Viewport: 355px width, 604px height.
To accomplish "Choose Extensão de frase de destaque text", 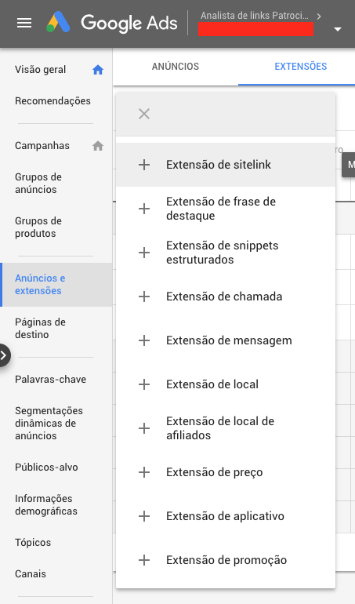I will pyautogui.click(x=221, y=209).
